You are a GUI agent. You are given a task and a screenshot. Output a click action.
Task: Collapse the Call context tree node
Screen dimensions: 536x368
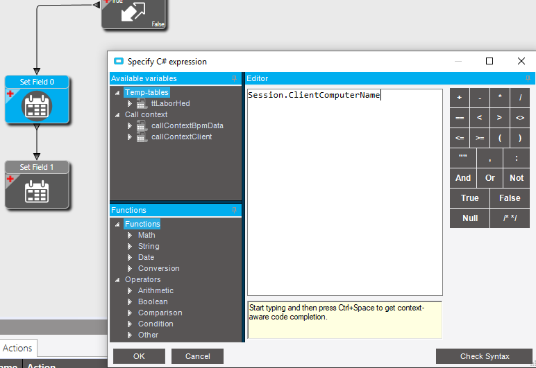117,115
